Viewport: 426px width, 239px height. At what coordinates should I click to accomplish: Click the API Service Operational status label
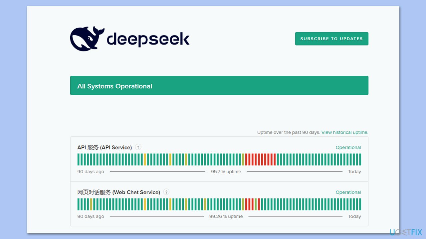point(348,147)
